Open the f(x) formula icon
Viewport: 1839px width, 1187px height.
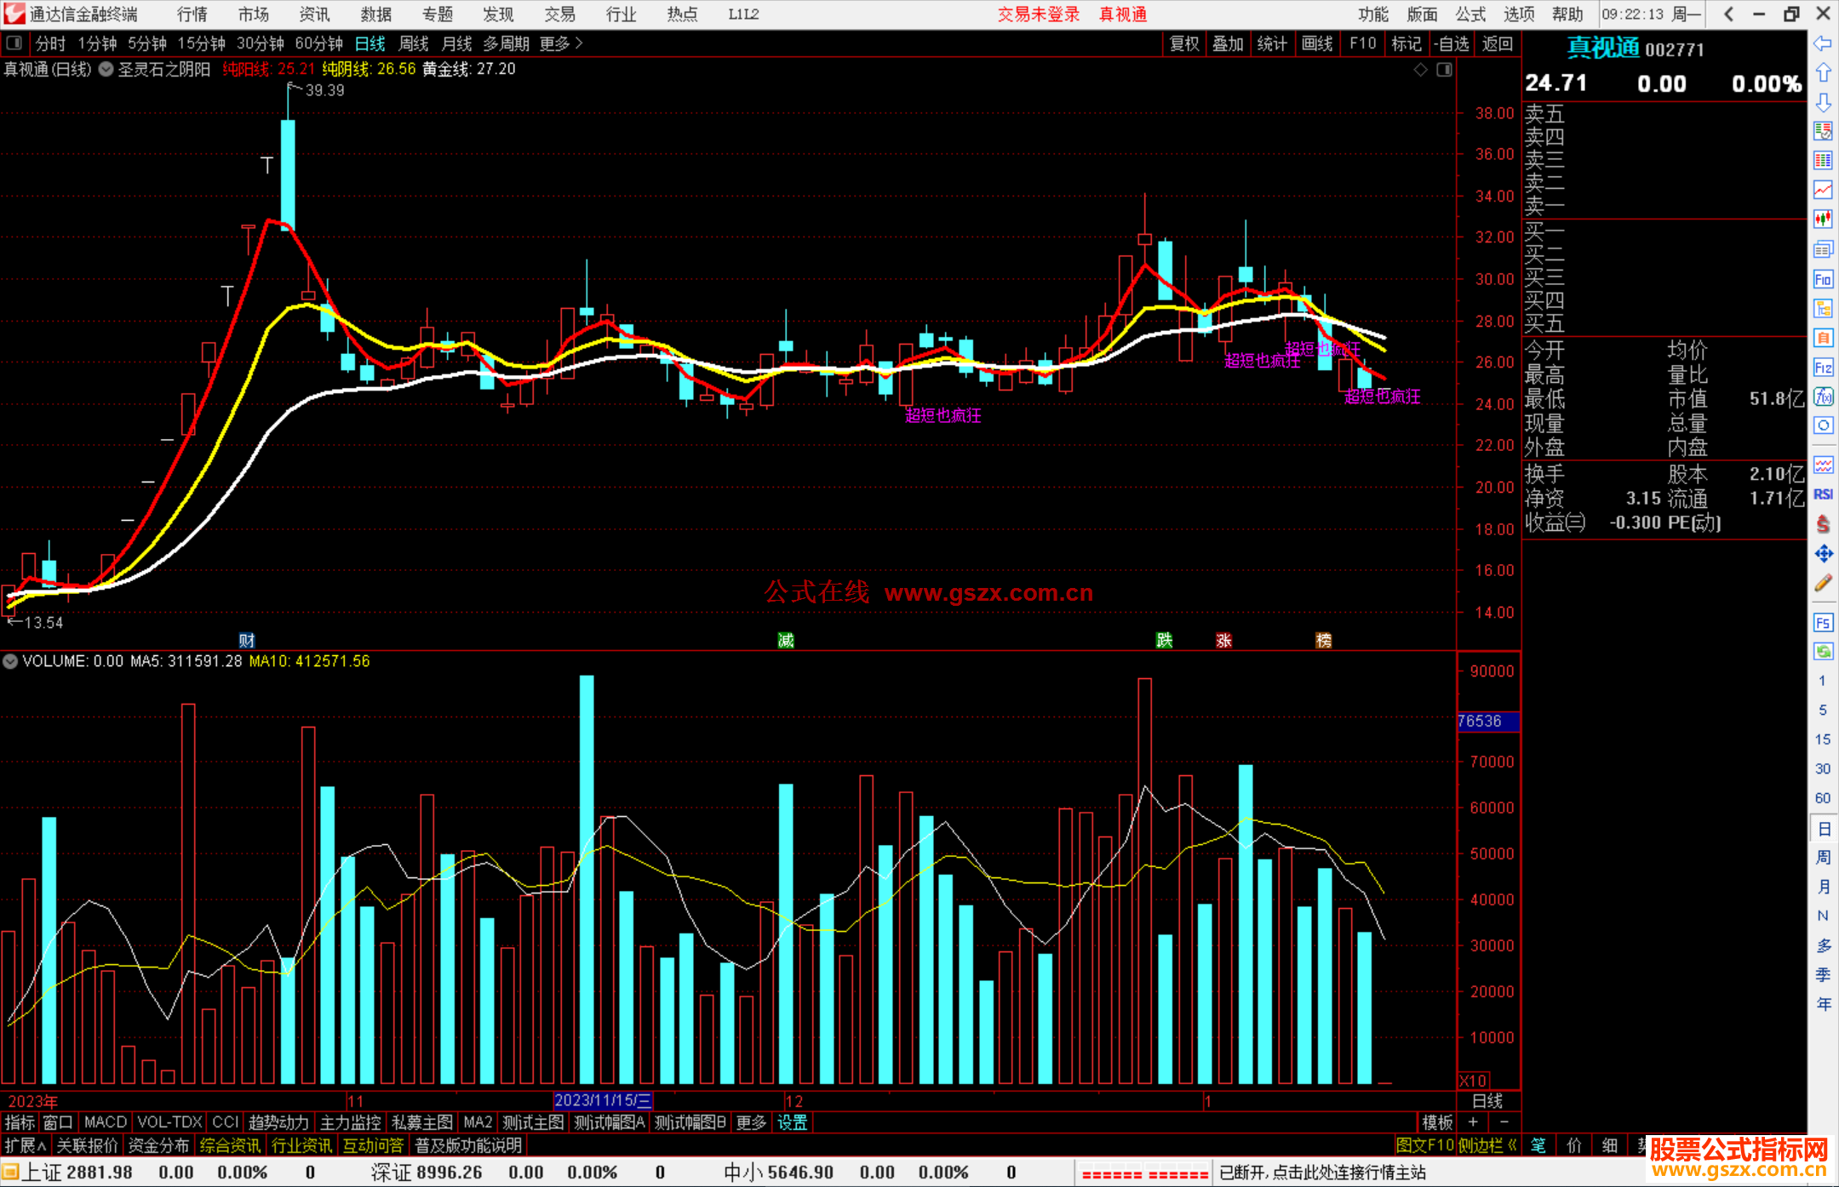click(x=1823, y=397)
